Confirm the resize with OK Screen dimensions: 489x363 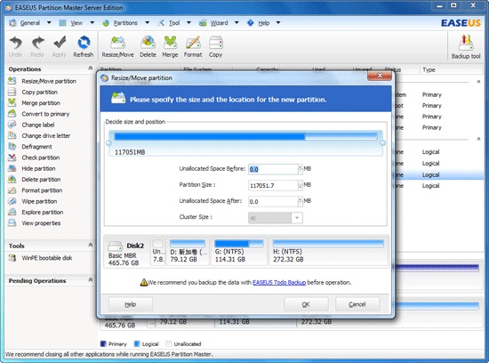306,304
